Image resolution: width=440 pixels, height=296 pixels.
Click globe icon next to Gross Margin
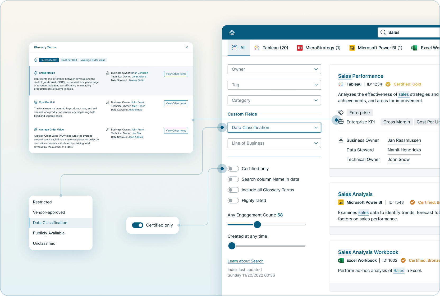point(36,73)
